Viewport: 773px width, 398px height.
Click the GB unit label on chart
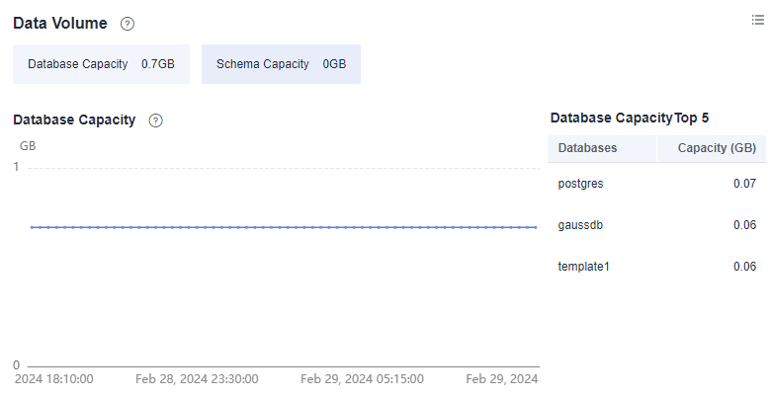click(x=28, y=146)
